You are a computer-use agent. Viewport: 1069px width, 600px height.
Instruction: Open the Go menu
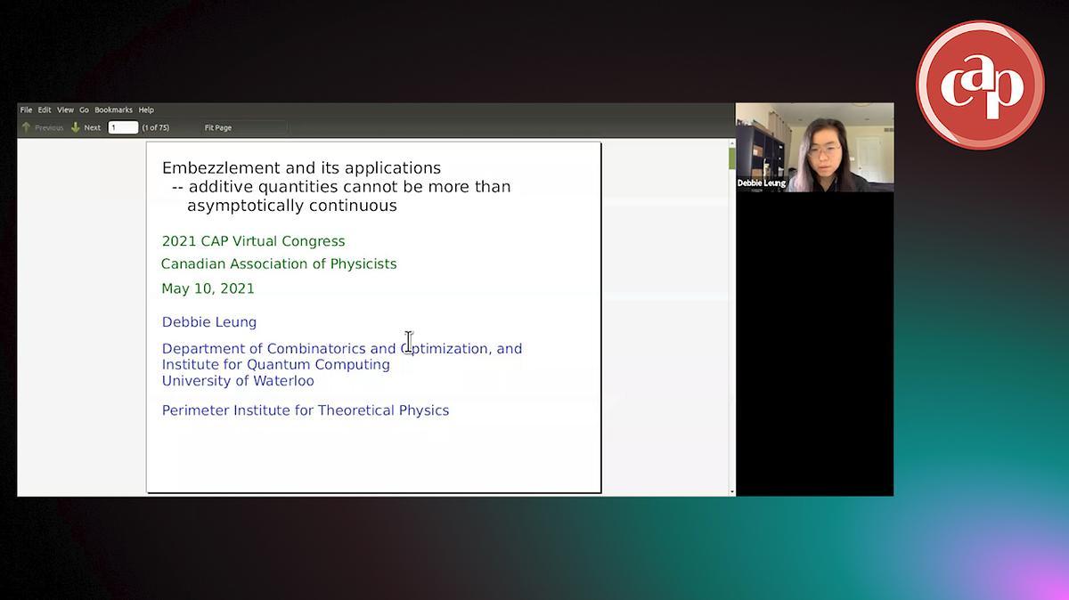coord(84,110)
